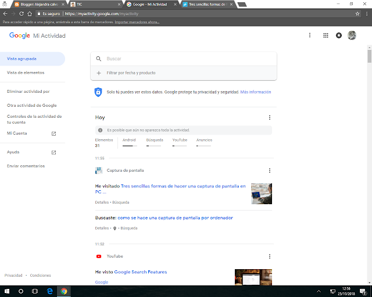Click the Google logo

[19, 35]
